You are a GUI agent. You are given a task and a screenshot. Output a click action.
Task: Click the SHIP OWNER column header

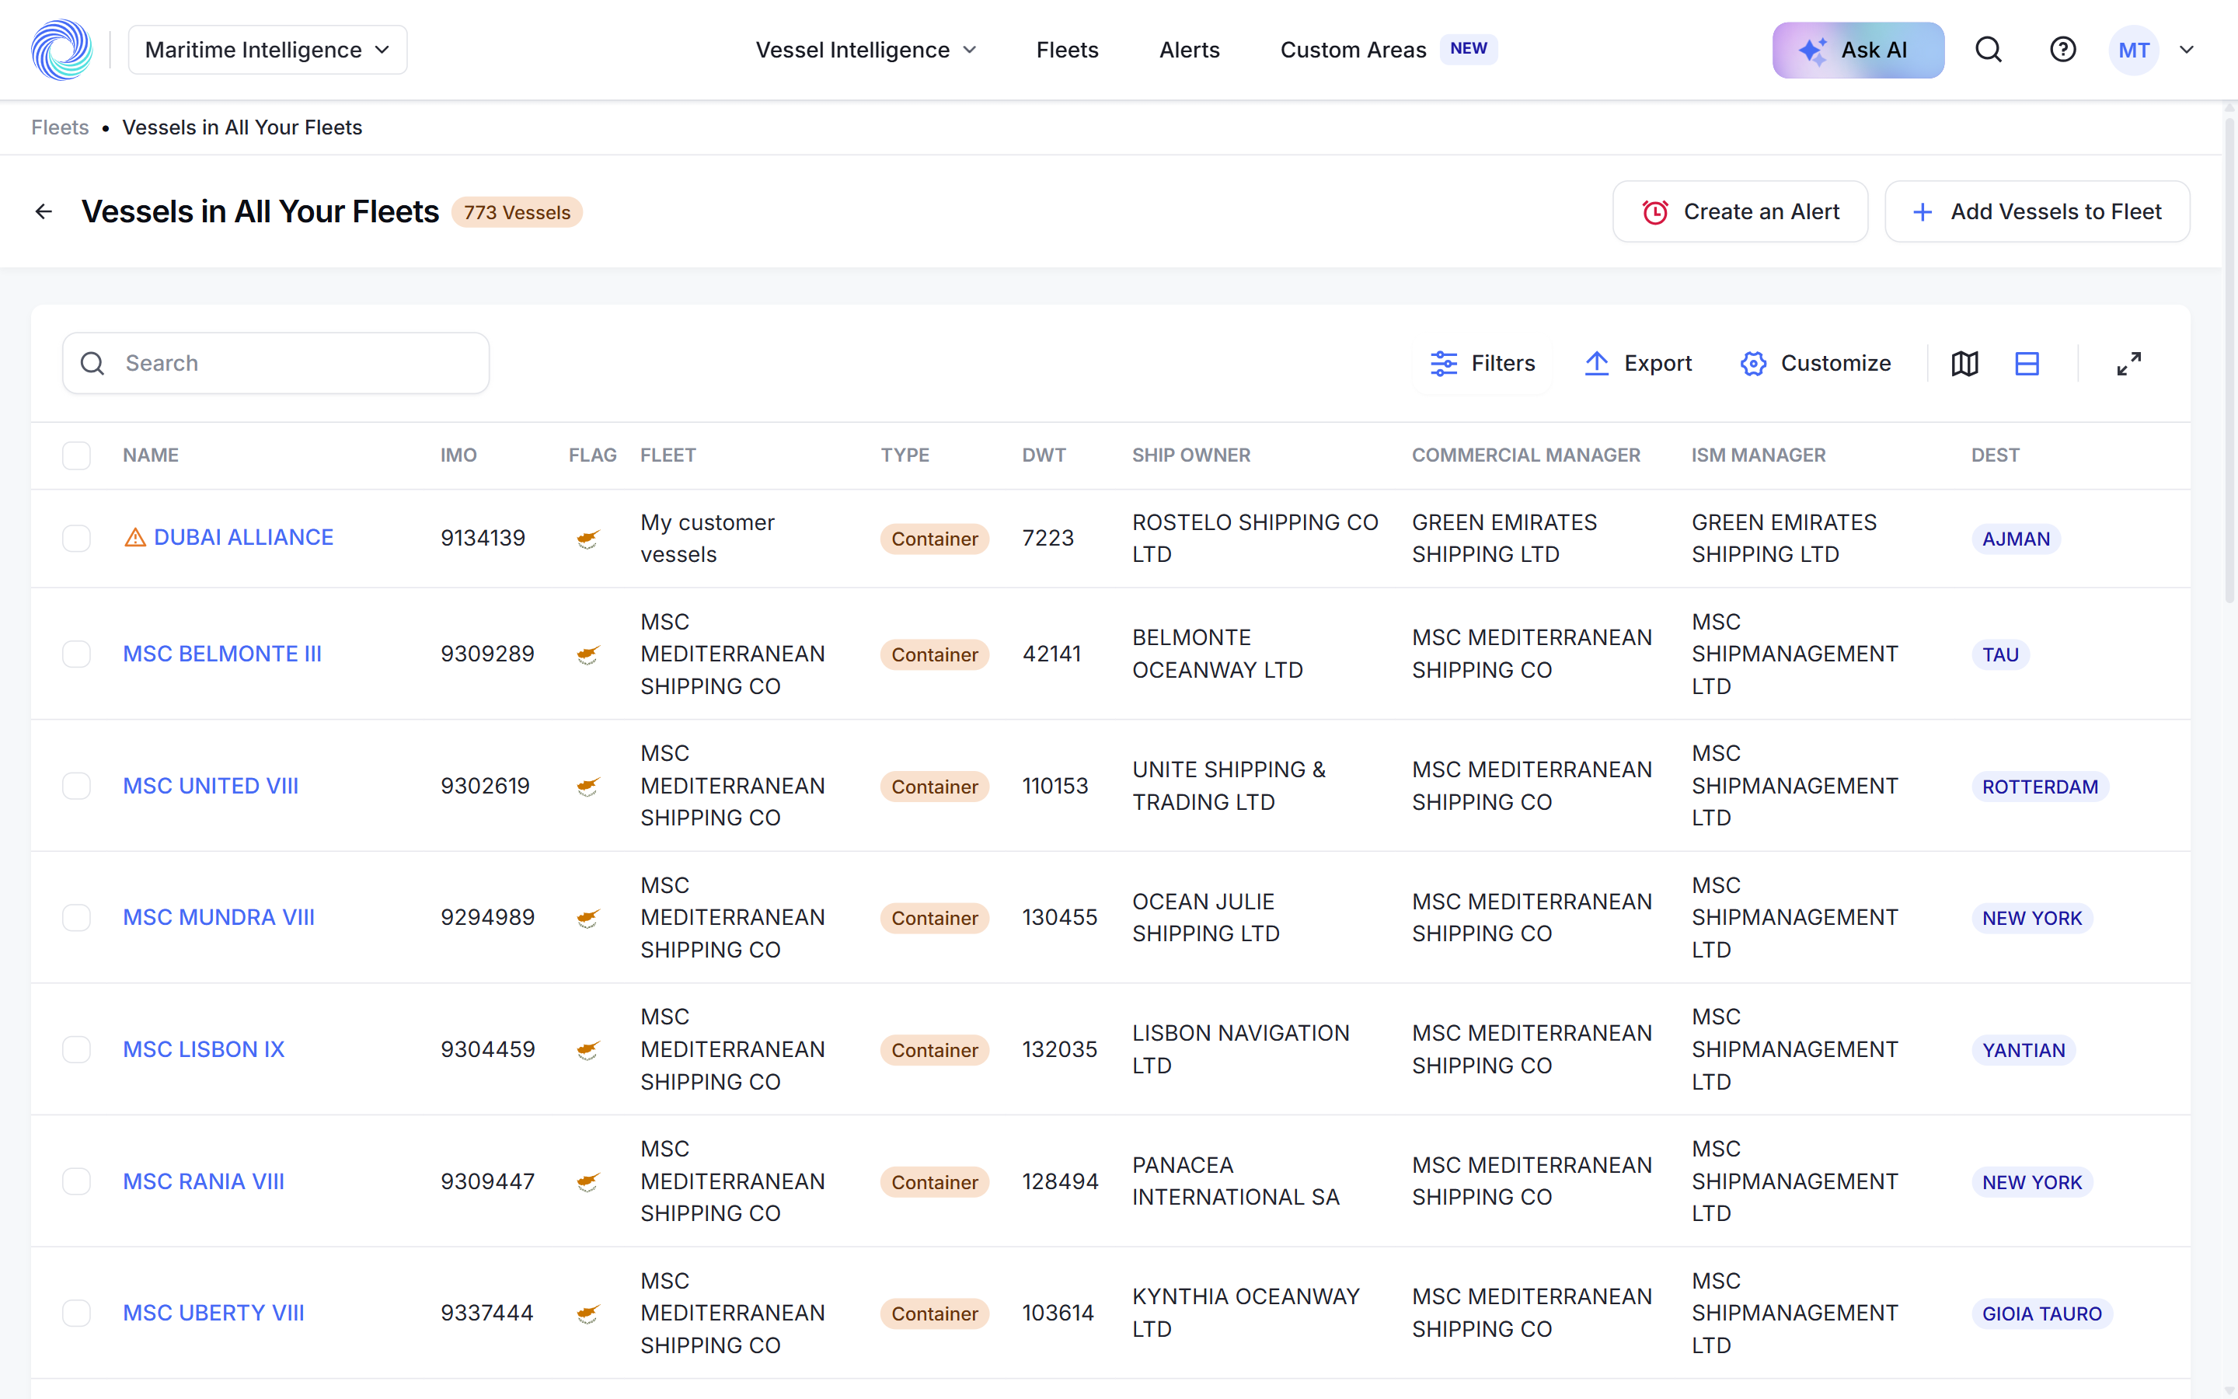coord(1191,455)
